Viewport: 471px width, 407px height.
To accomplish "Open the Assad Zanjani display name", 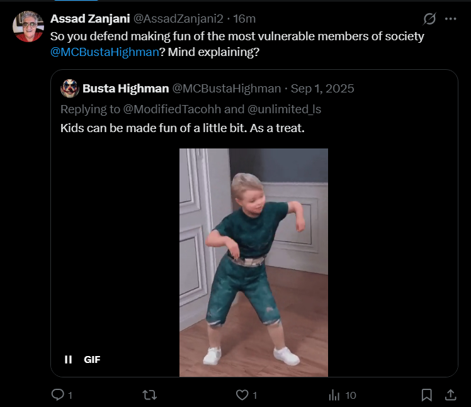I will 90,19.
